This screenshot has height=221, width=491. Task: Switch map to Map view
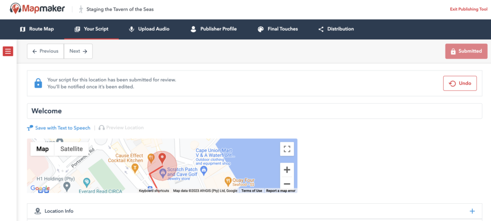point(43,149)
